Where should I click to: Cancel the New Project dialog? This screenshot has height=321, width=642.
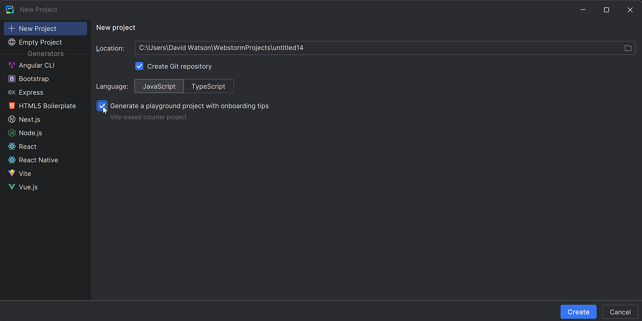pos(620,312)
